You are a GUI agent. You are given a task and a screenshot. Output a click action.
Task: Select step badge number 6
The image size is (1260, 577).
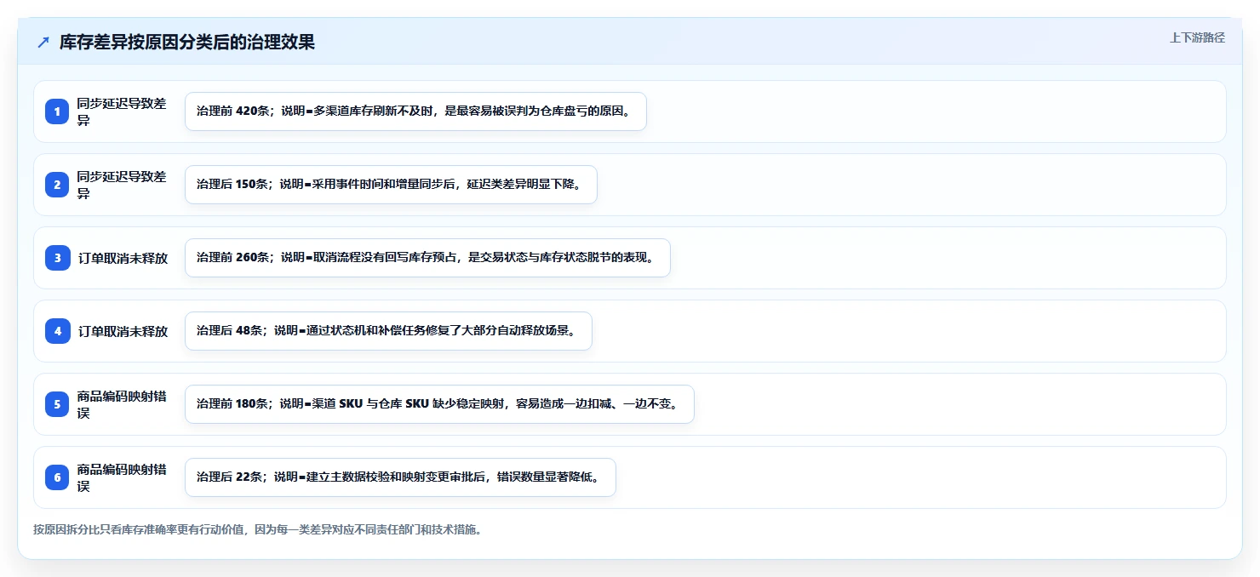point(57,477)
